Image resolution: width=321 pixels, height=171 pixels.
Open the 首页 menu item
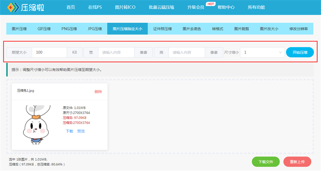click(71, 7)
